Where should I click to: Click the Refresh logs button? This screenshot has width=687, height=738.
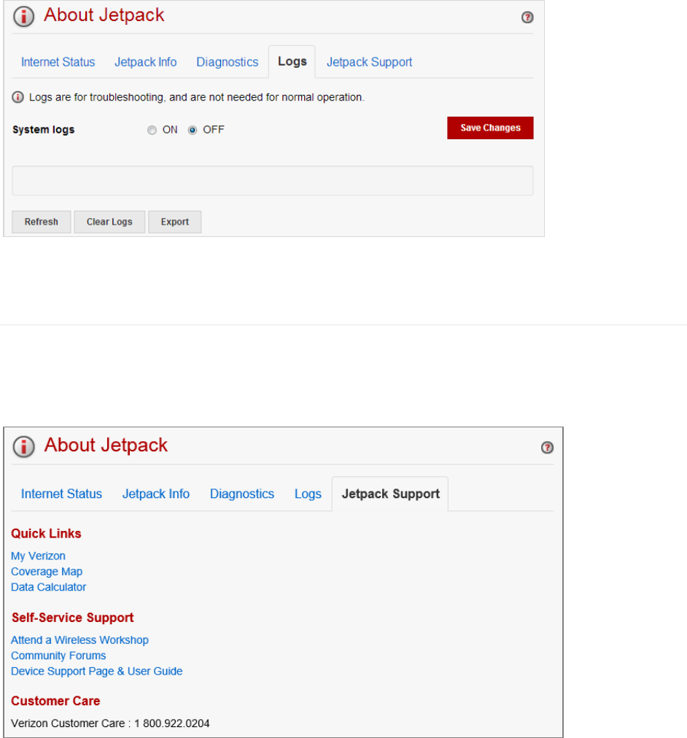42,222
